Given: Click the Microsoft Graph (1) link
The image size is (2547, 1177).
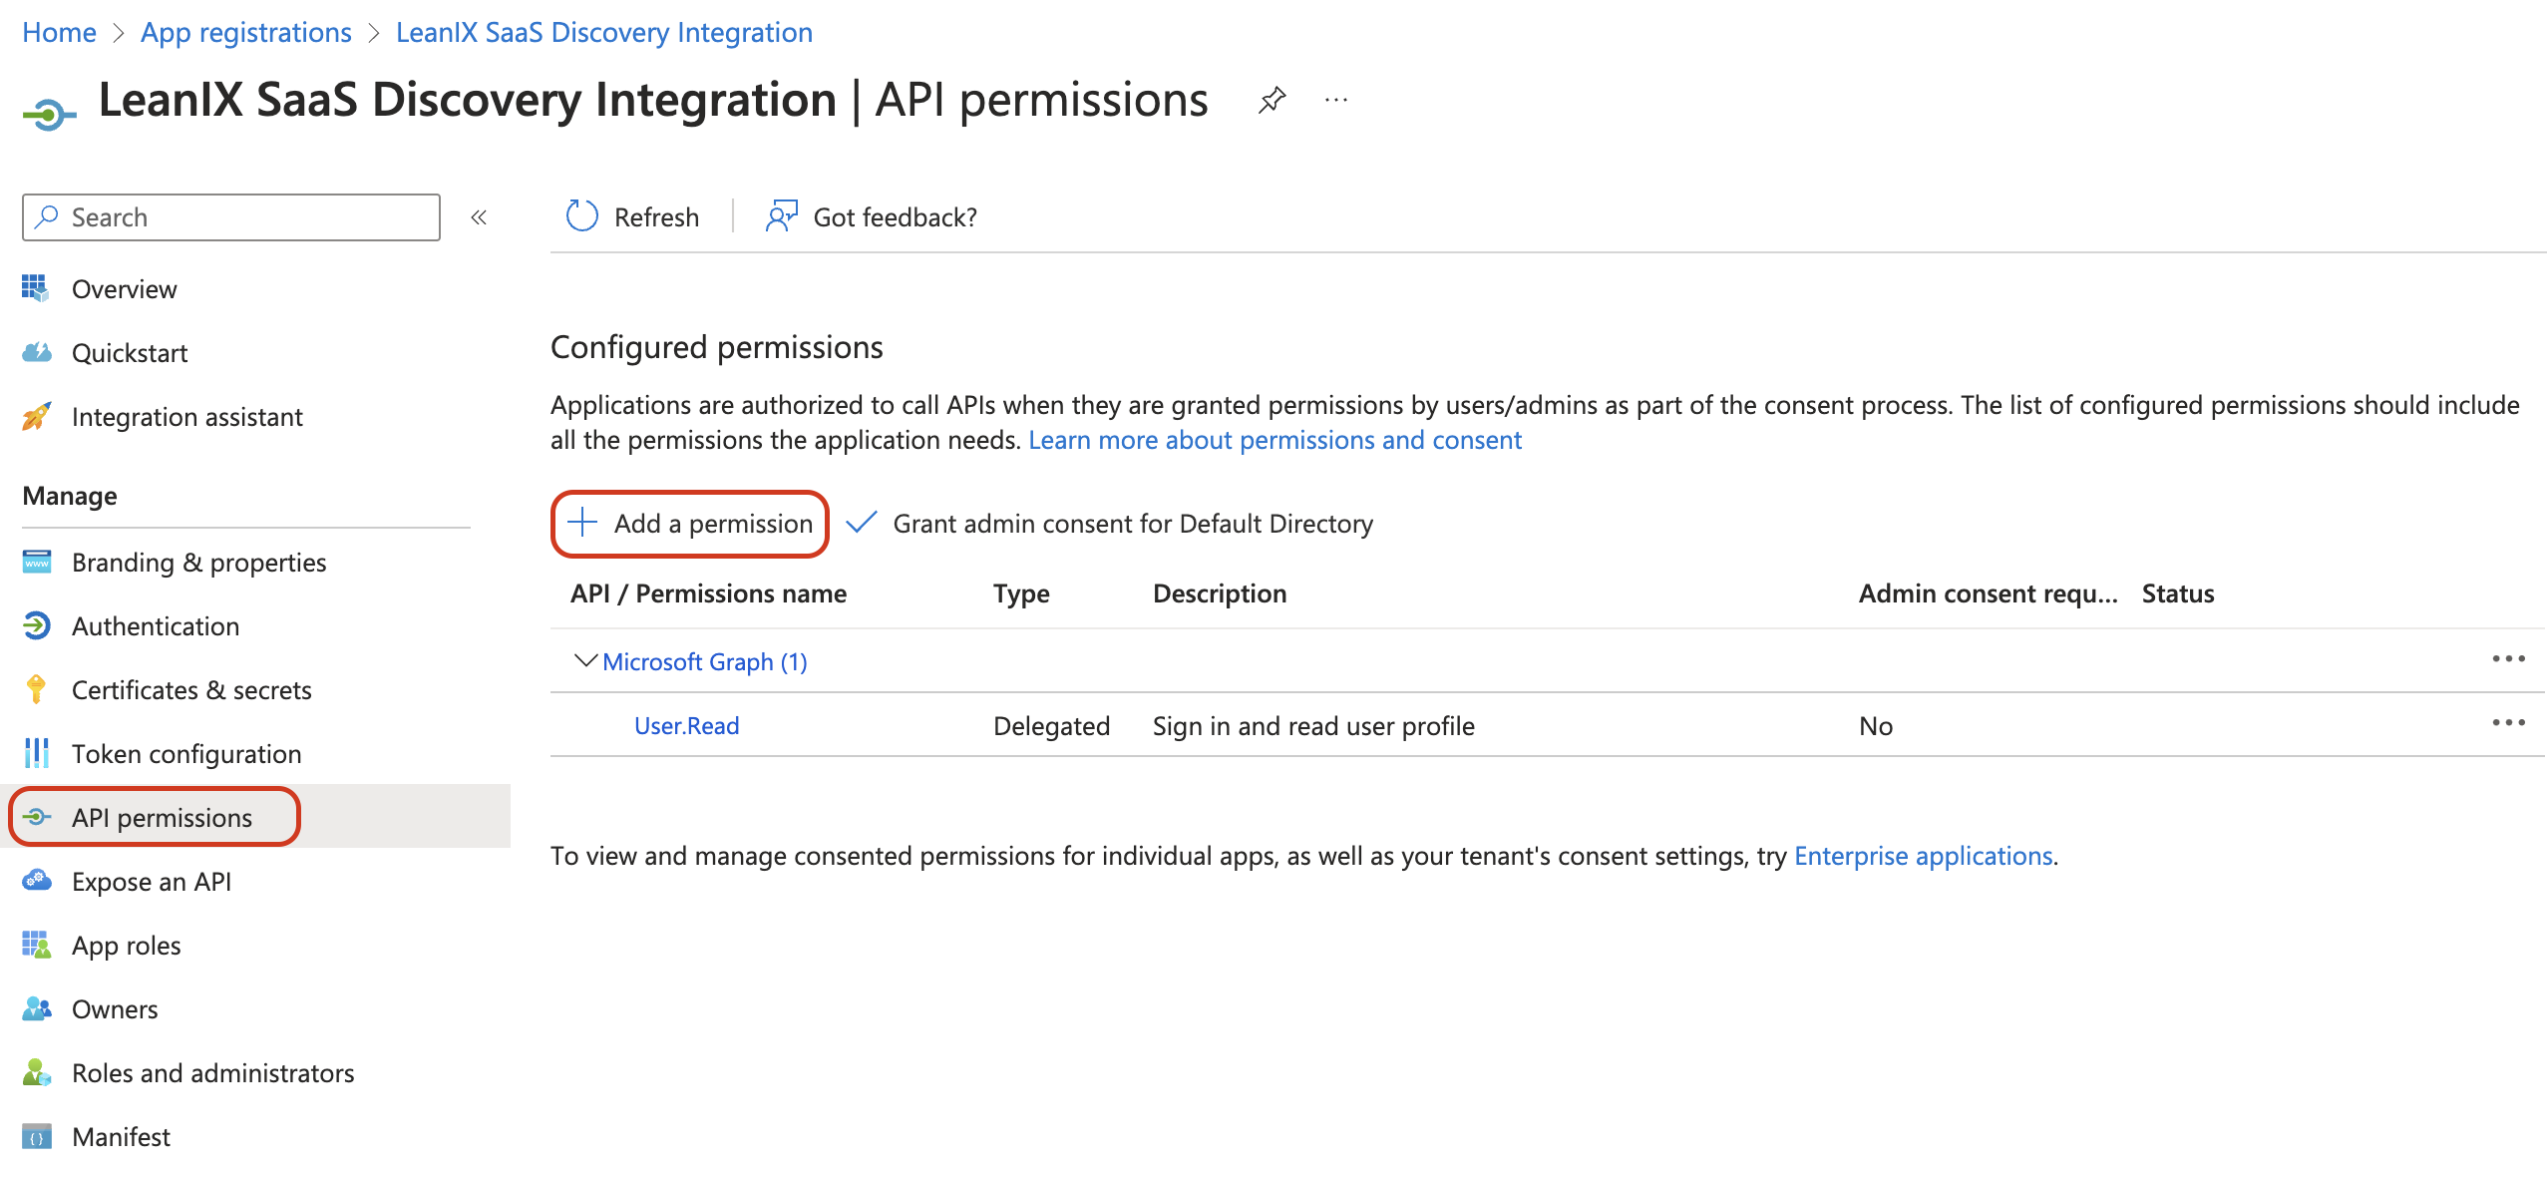Looking at the screenshot, I should pos(705,662).
